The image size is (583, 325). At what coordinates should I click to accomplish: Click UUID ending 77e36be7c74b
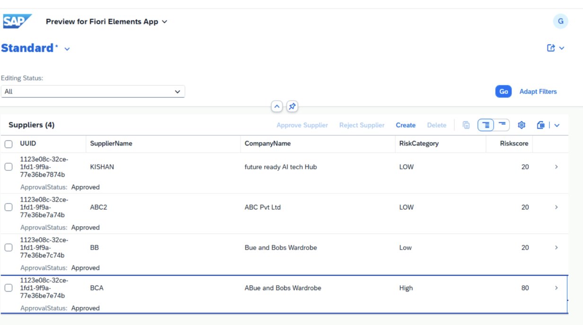pyautogui.click(x=44, y=248)
